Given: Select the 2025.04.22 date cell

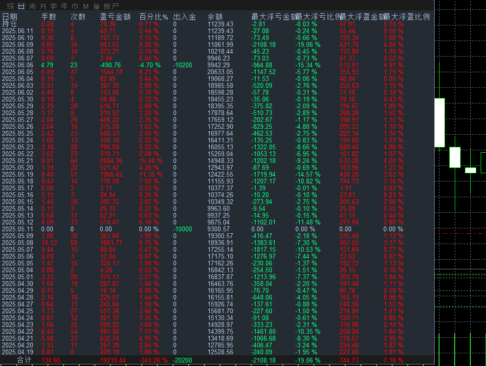Looking at the screenshot, I should 18,331.
